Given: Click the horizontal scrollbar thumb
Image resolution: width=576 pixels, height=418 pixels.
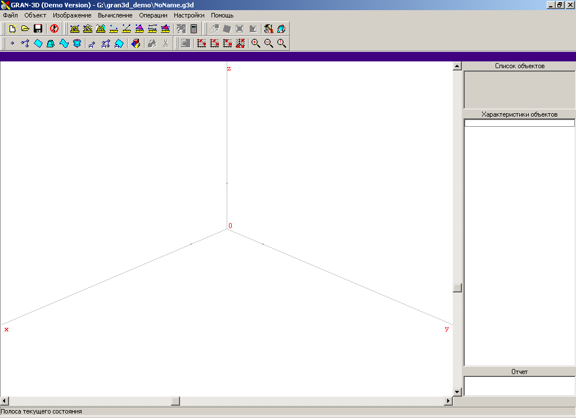Looking at the screenshot, I should click(175, 401).
